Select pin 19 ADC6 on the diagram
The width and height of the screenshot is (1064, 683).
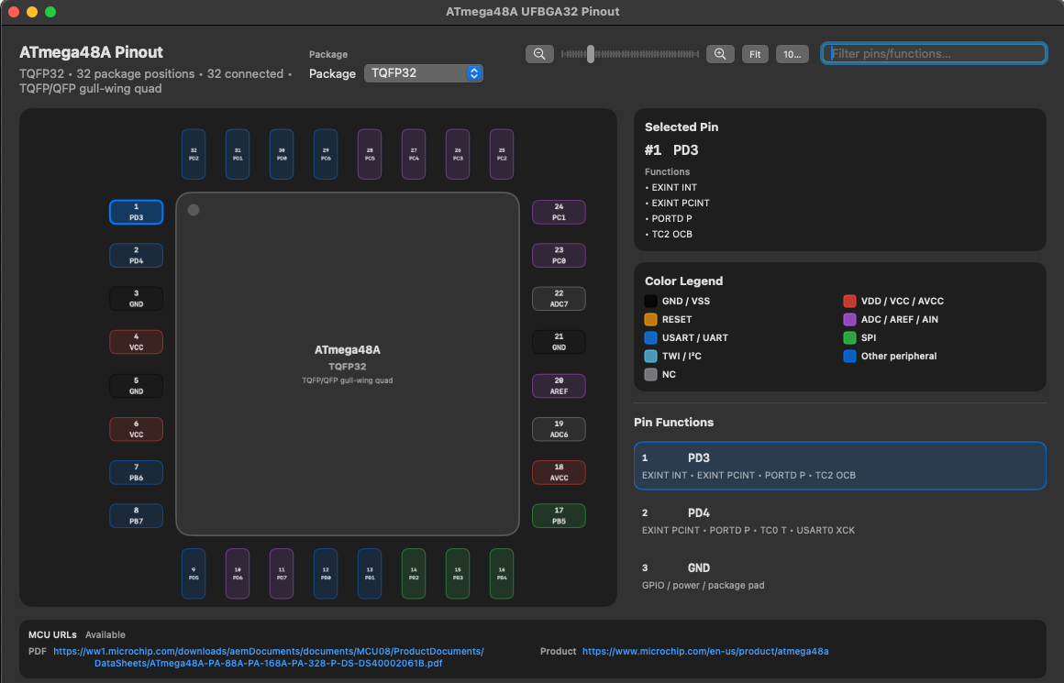[x=560, y=429]
